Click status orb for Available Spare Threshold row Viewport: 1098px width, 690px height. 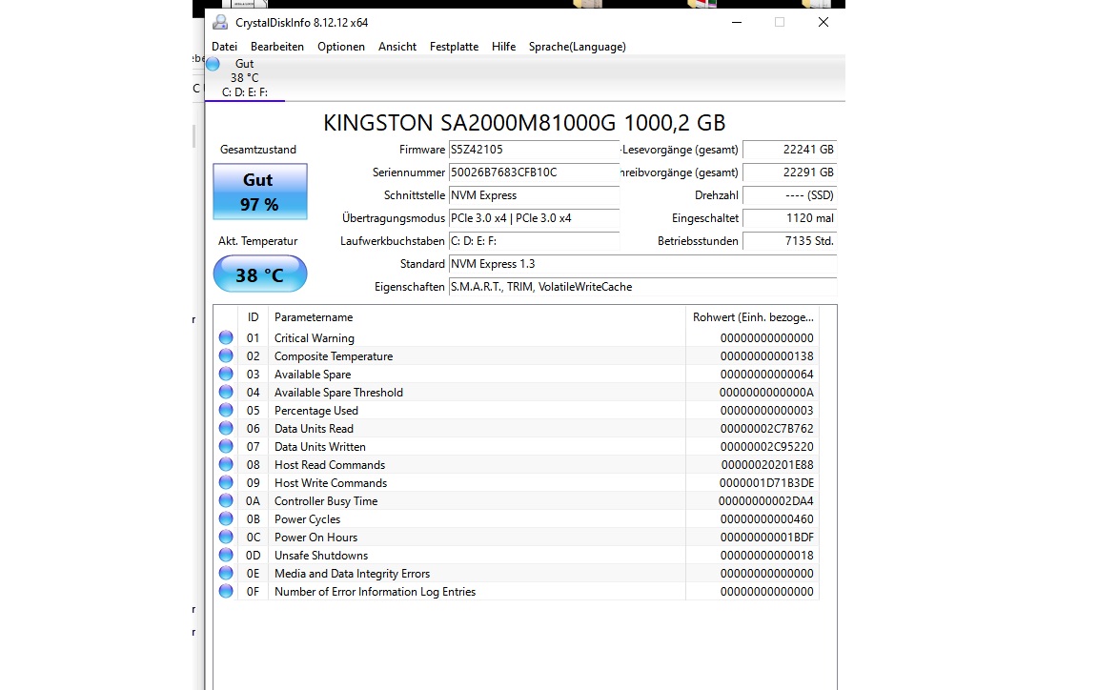[x=226, y=393]
